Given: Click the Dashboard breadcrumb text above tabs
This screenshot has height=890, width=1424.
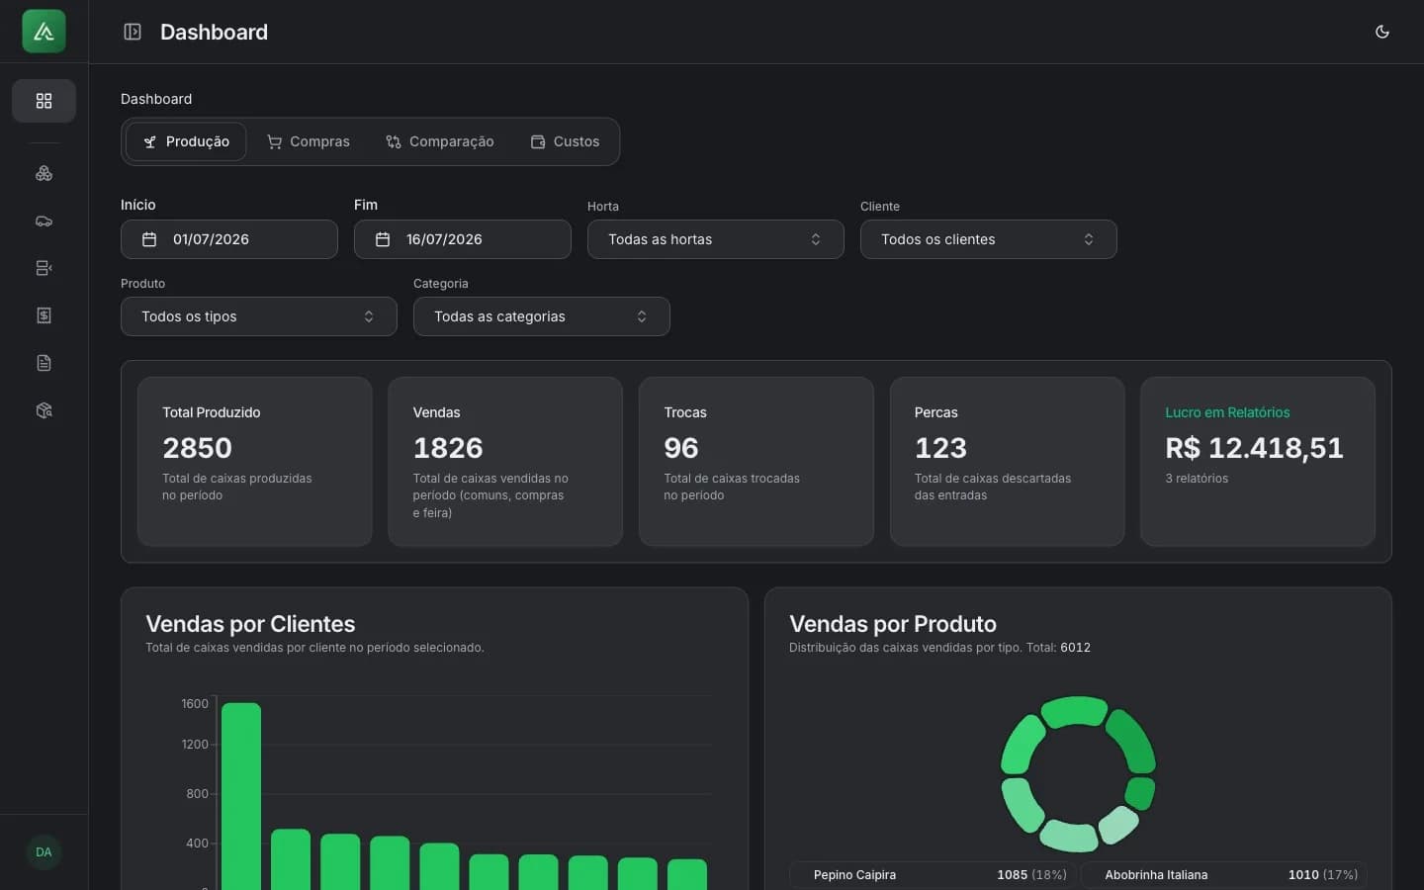Looking at the screenshot, I should click(x=156, y=99).
